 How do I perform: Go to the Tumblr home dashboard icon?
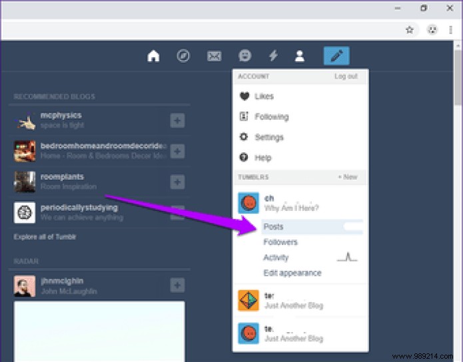click(153, 56)
